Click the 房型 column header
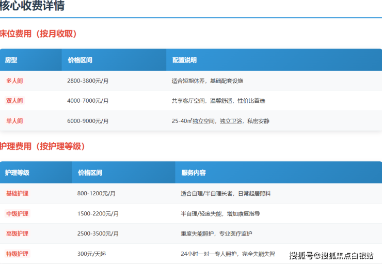Image resolution: width=382 pixels, height=264 pixels. click(x=11, y=60)
